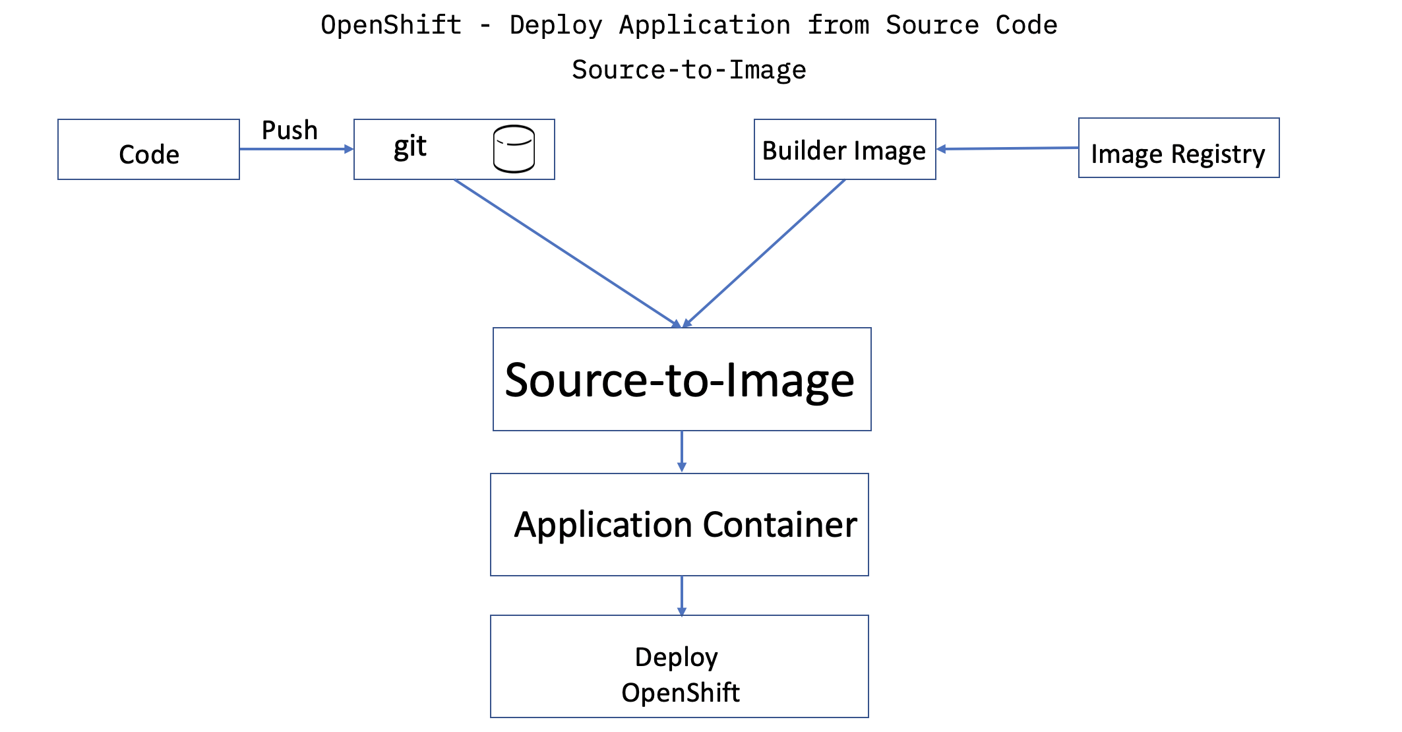Viewport: 1402px width, 732px height.
Task: Click the Push arrow label
Action: [290, 131]
